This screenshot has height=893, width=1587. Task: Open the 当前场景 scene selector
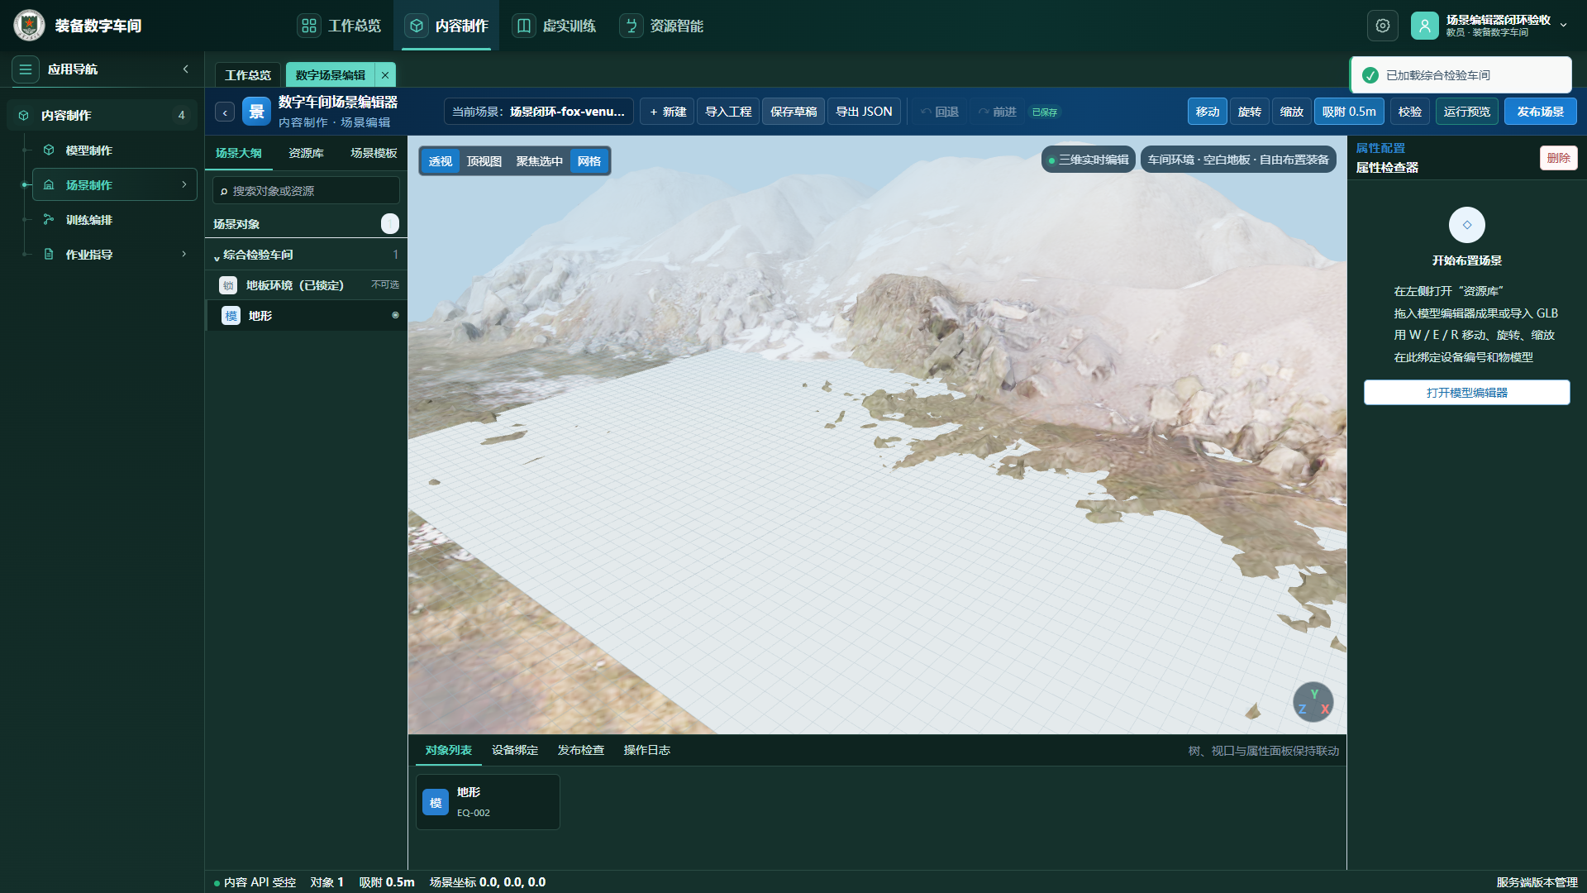(x=539, y=112)
